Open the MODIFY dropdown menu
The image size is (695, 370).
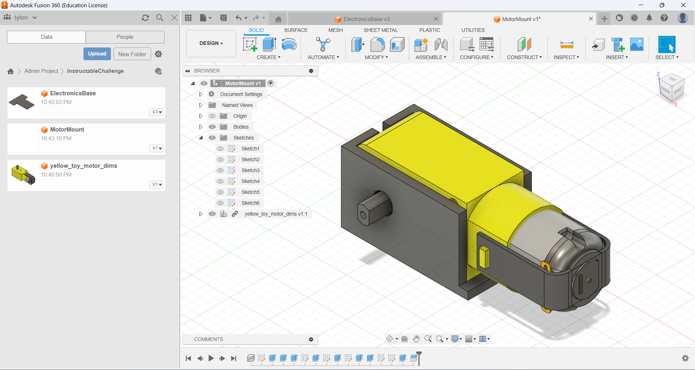pyautogui.click(x=376, y=57)
